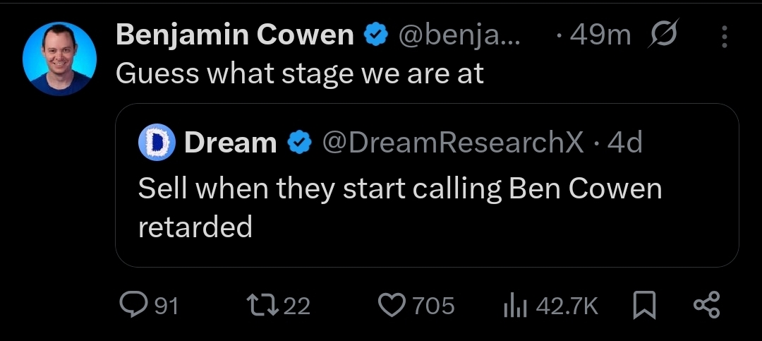Image resolution: width=762 pixels, height=341 pixels.
Task: Select the Dream display name
Action: click(230, 143)
